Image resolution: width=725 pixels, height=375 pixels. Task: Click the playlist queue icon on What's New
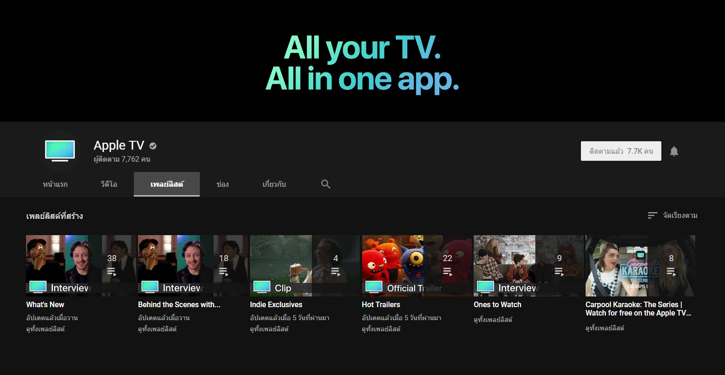(x=112, y=271)
